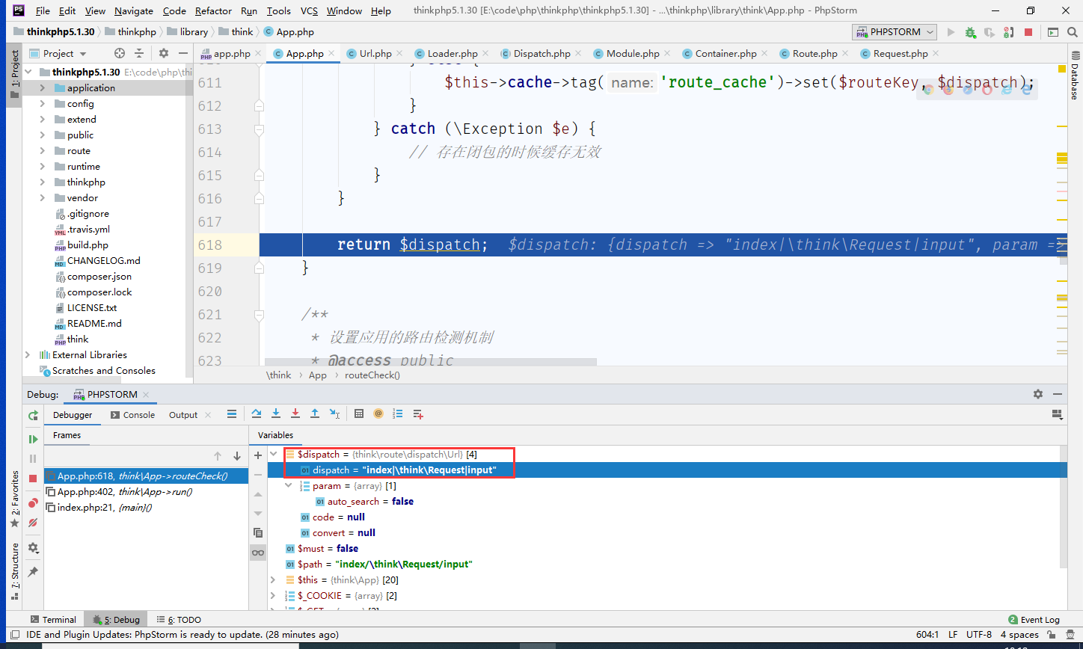Toggle listening for PHP debug connections
Viewport: 1083px width, 649px height.
point(1009,32)
